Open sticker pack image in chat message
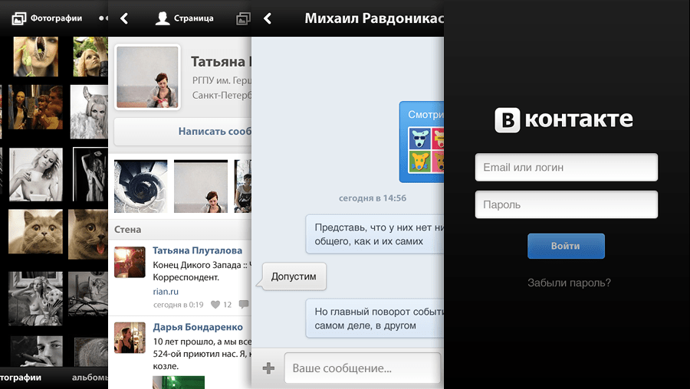This screenshot has width=690, height=389. pyautogui.click(x=426, y=150)
